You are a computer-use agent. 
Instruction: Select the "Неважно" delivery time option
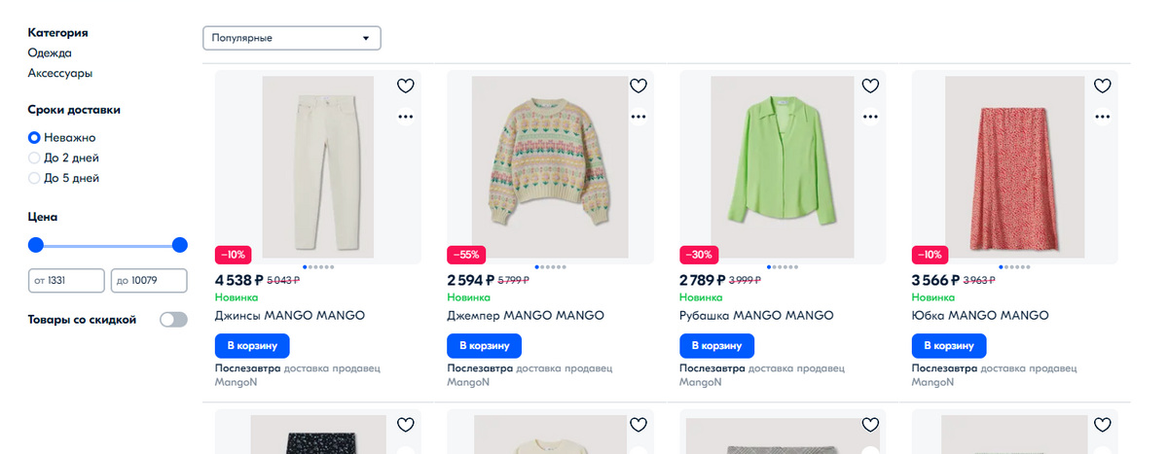(x=35, y=138)
